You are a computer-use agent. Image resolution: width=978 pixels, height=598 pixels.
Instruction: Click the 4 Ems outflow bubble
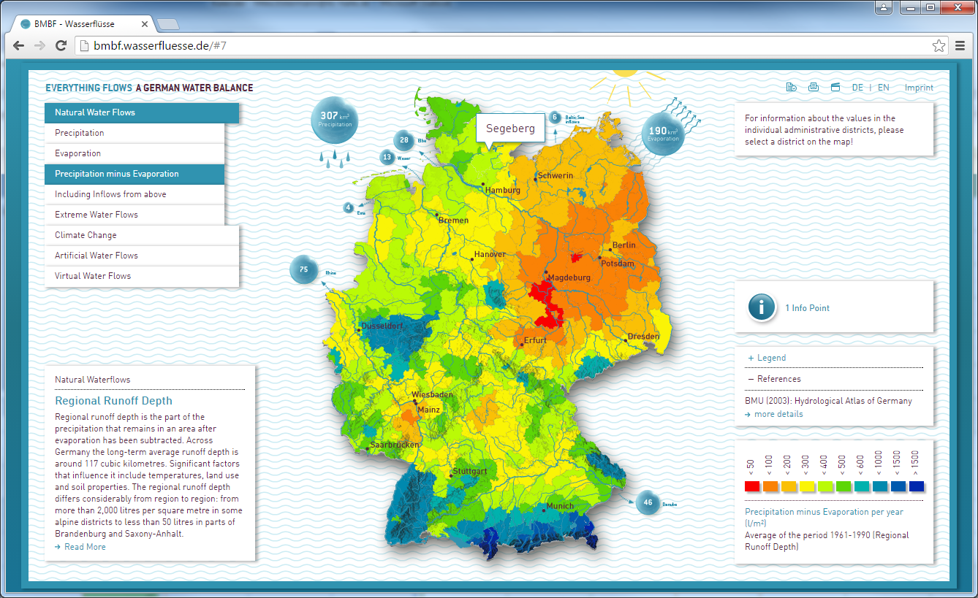click(349, 208)
